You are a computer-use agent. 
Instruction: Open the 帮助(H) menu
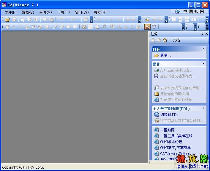100,12
